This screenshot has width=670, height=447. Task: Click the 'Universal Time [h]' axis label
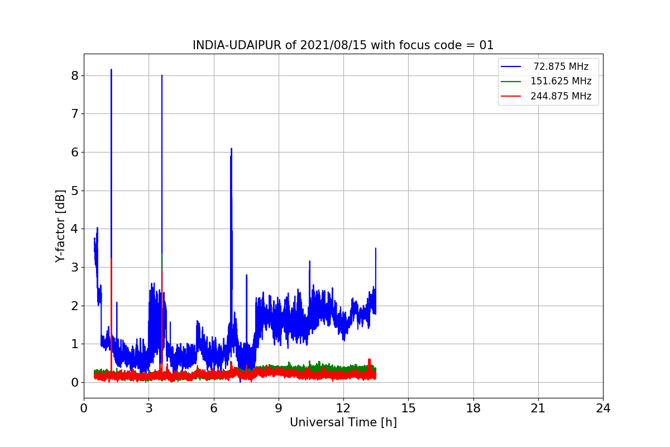[x=343, y=423]
